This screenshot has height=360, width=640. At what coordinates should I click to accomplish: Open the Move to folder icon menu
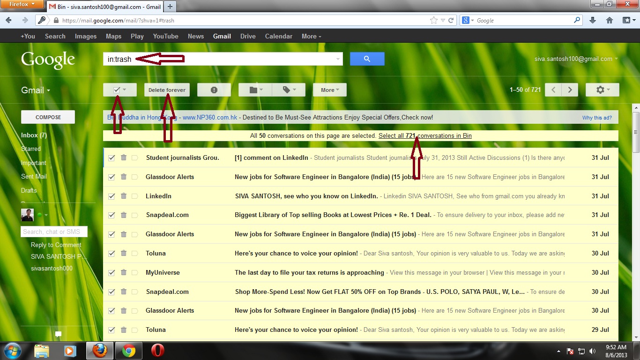[x=255, y=90]
